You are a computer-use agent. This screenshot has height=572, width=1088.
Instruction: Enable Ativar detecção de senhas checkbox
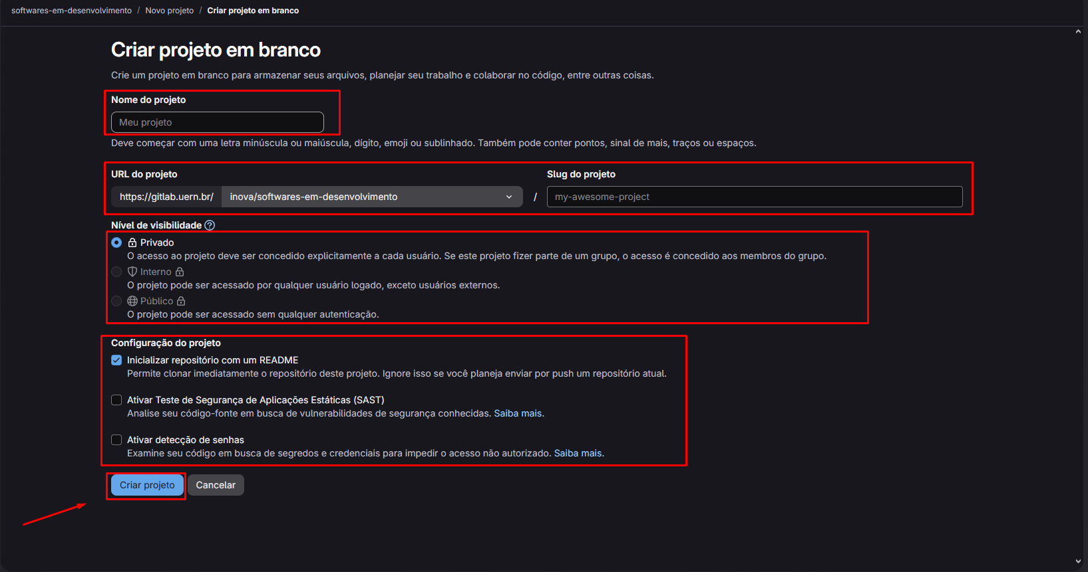pos(116,440)
